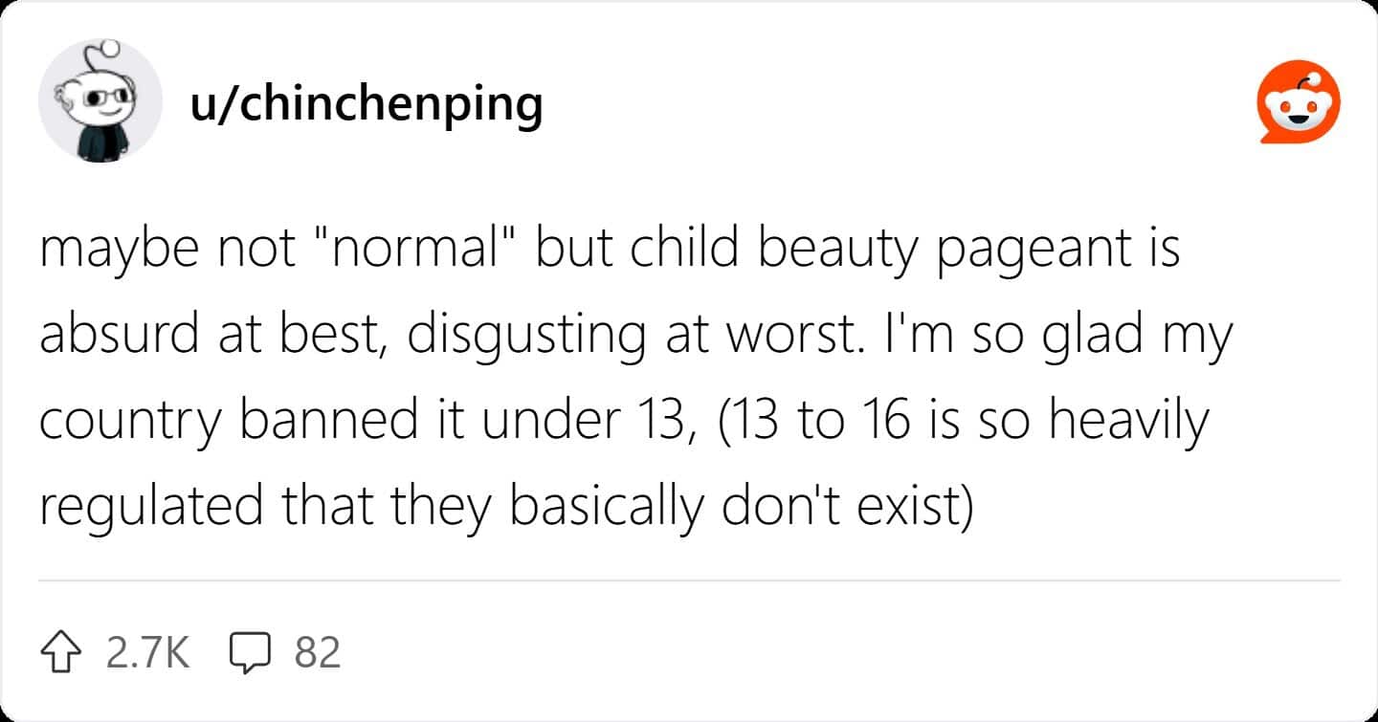Click the word "glad" in the comment

1088,335
